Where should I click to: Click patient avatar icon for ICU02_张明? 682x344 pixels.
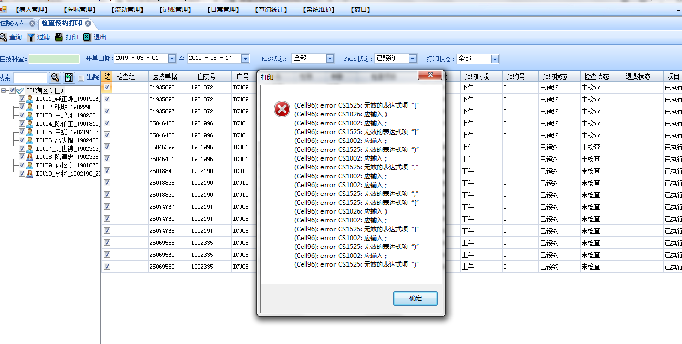coord(30,107)
